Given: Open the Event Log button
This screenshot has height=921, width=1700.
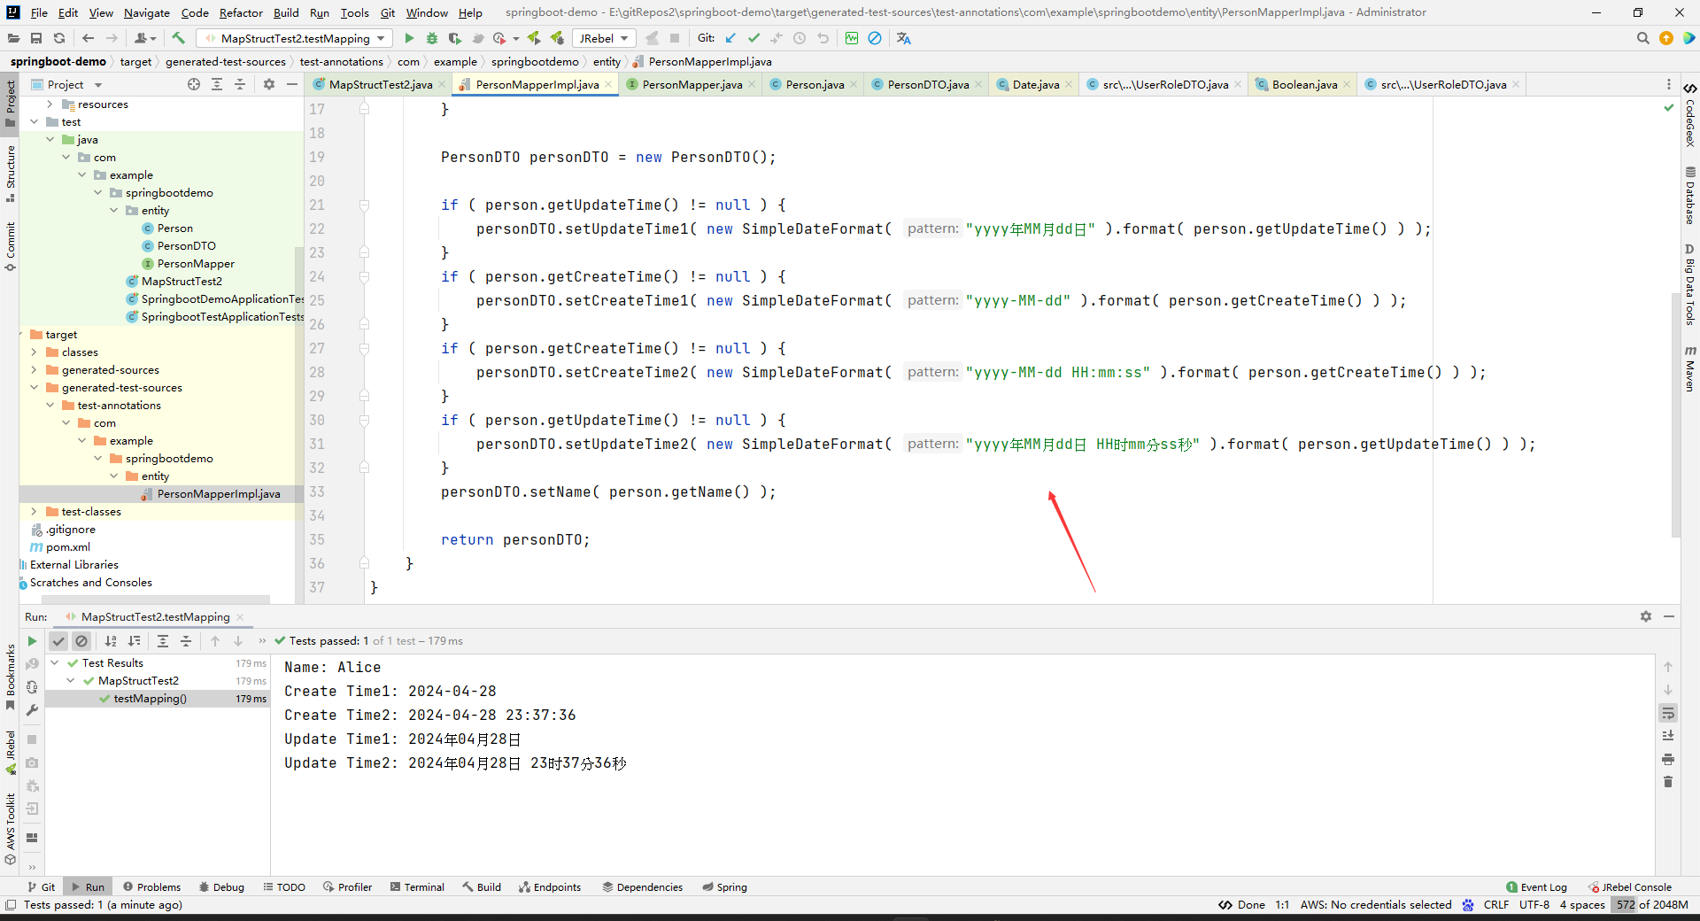Looking at the screenshot, I should pyautogui.click(x=1536, y=886).
